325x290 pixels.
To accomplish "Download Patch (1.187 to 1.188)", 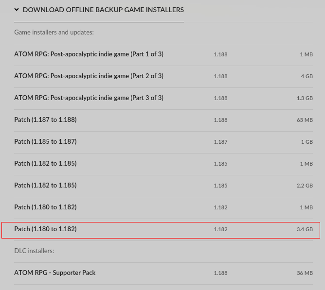I will pos(163,120).
